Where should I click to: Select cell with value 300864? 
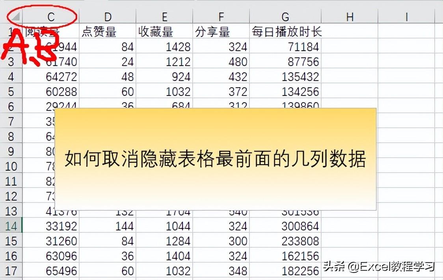pos(285,226)
